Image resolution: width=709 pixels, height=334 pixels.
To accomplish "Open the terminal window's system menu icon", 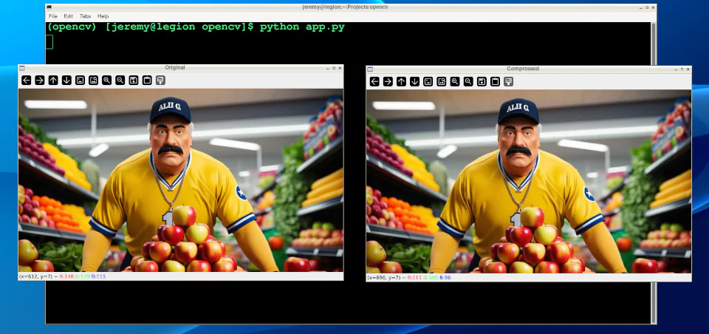I will click(x=49, y=7).
